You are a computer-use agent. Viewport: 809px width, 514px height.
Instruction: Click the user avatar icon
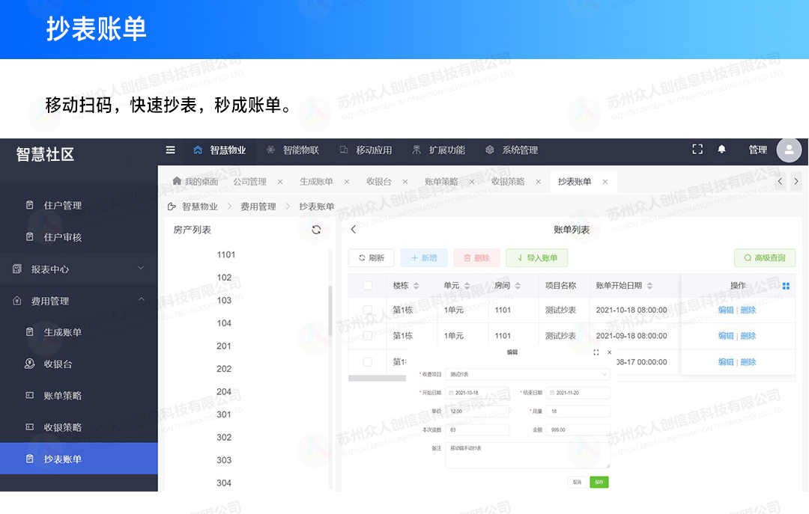pyautogui.click(x=789, y=150)
